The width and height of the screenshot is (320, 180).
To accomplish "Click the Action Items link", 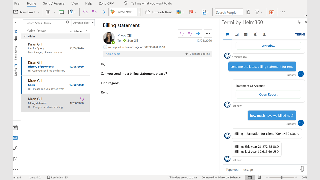I will click(x=113, y=54).
